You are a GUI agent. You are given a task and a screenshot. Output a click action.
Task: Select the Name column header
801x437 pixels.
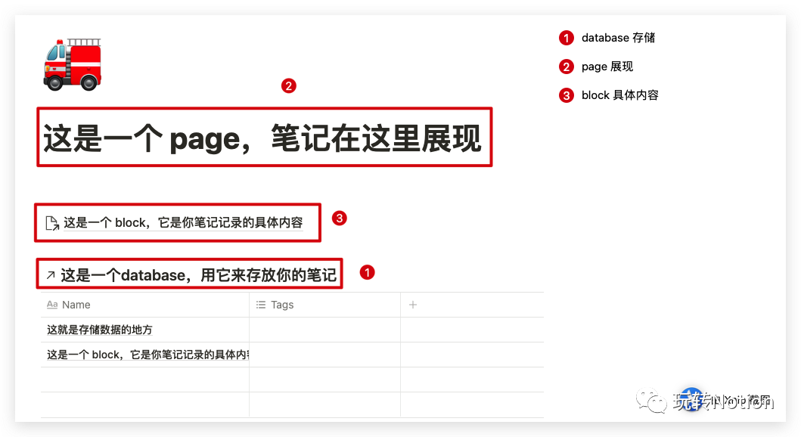tap(76, 305)
